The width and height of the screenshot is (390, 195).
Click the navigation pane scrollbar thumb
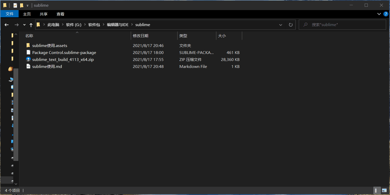pos(16,114)
